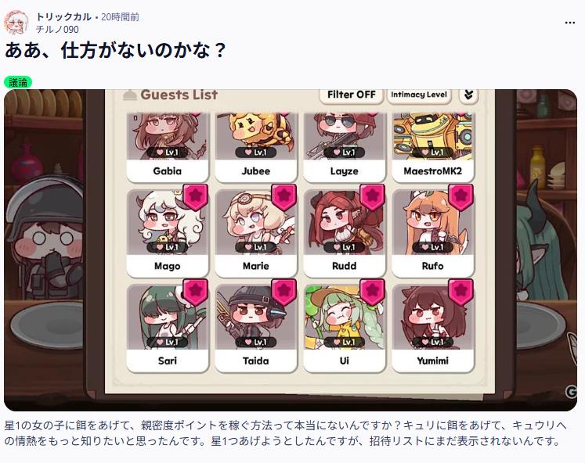Viewport: 585px width, 463px height.
Task: Select the Sari guest card
Action: [x=167, y=328]
